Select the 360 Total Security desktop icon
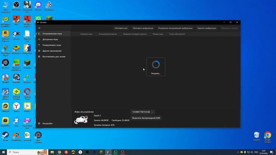 [x=16, y=94]
